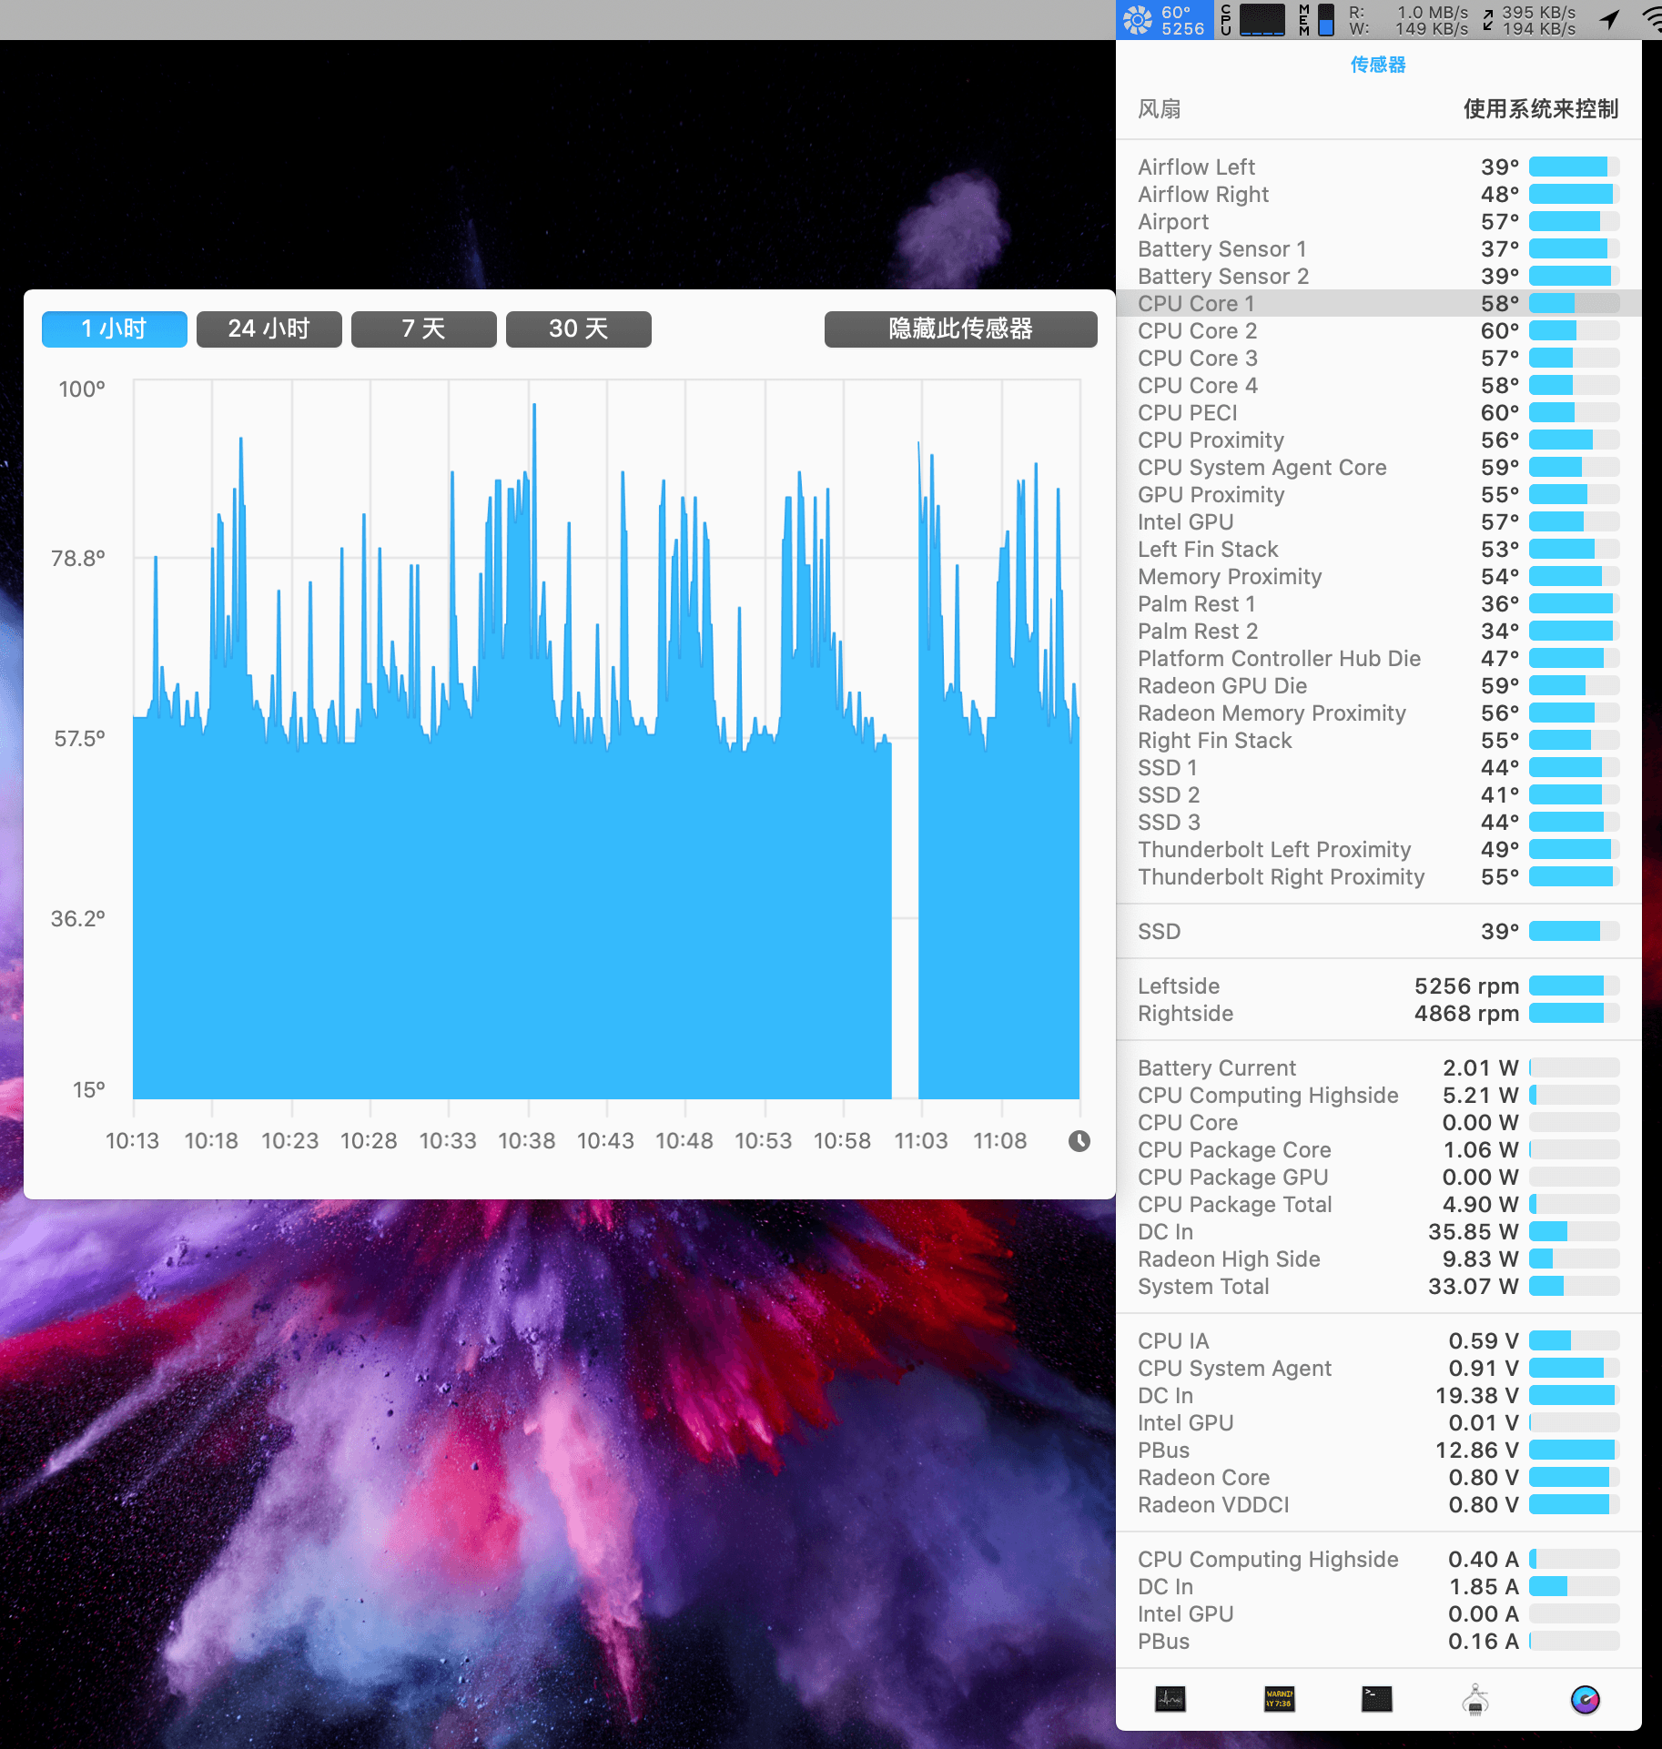Select the SSD 1 sensor row

tap(1379, 767)
